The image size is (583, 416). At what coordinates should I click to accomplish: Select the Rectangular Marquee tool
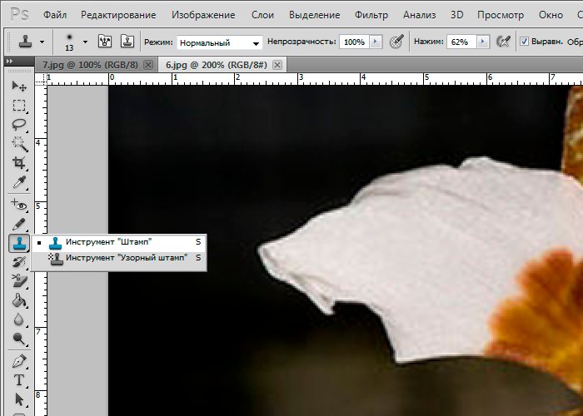tap(18, 106)
